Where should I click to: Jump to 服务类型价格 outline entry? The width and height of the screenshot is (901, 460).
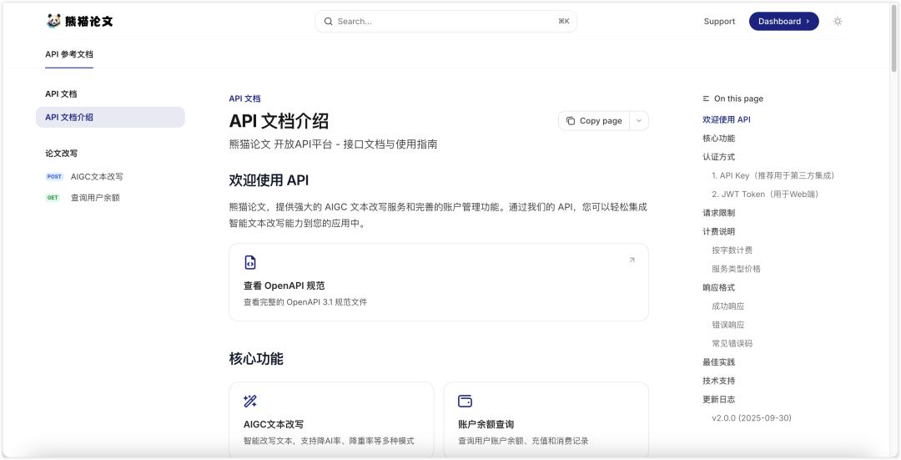pos(736,269)
